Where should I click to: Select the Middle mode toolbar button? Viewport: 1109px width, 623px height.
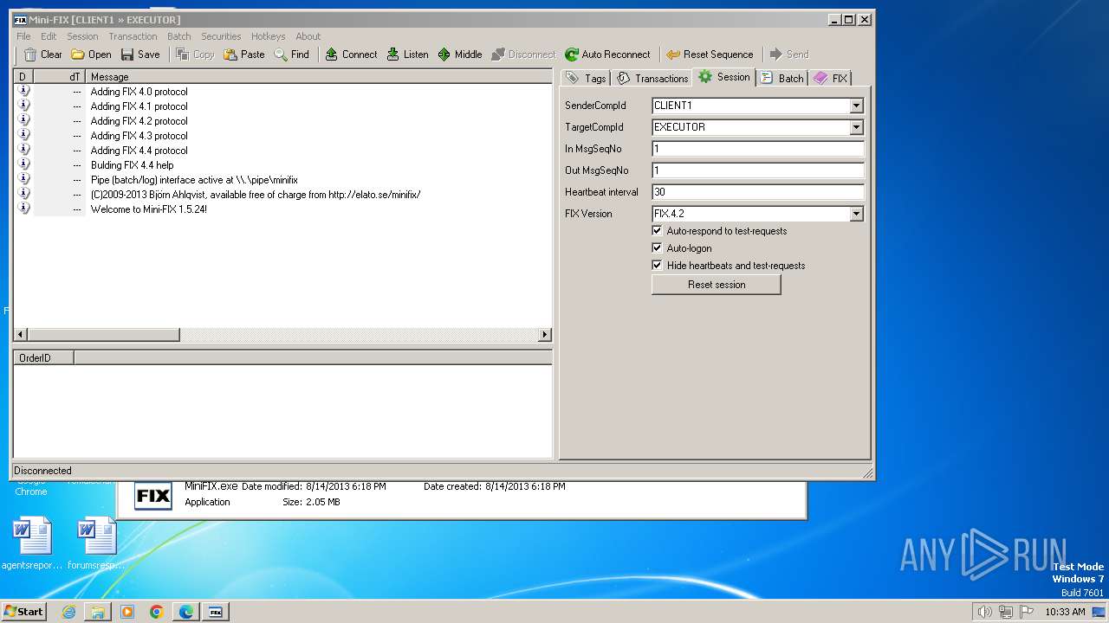point(460,55)
